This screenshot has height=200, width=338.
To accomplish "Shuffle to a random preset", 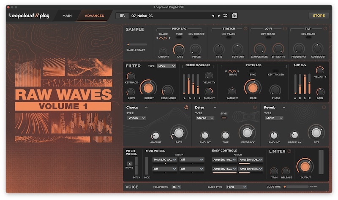I will tap(225, 16).
